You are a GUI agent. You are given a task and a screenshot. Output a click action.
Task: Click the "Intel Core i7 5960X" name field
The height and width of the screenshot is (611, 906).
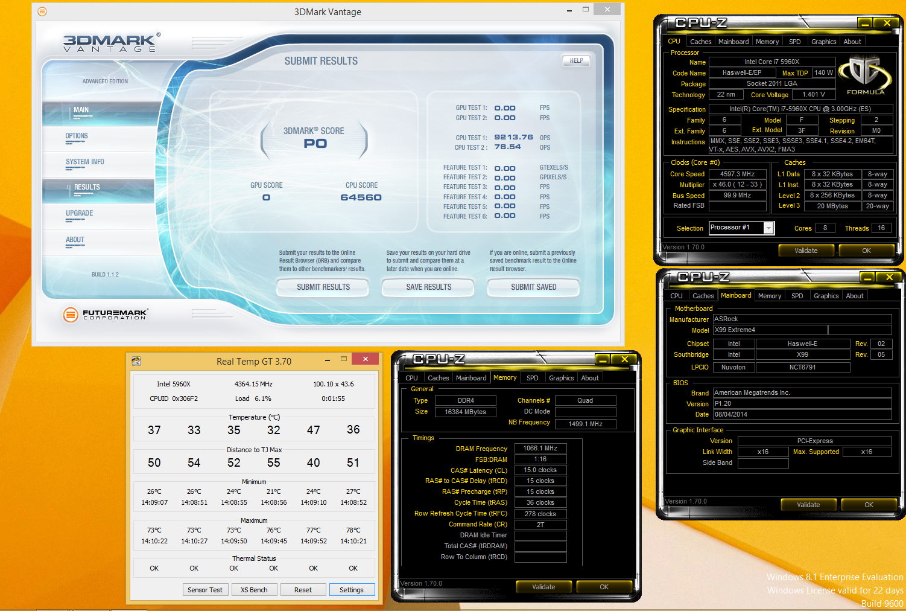click(772, 62)
